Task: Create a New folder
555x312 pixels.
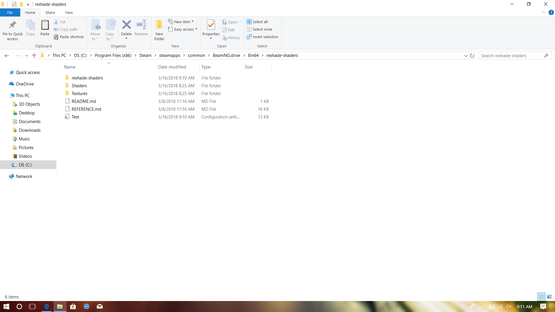Action: [x=159, y=30]
